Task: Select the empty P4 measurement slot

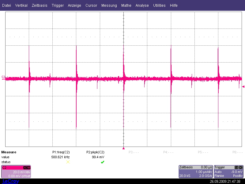Action: [x=168, y=152]
